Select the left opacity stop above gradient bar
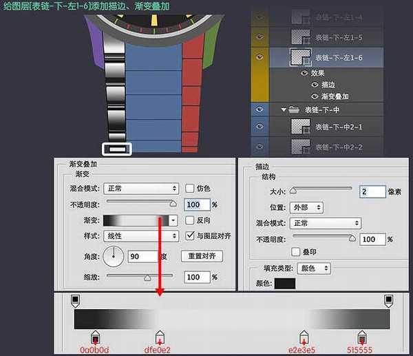The image size is (413, 356). [74, 300]
